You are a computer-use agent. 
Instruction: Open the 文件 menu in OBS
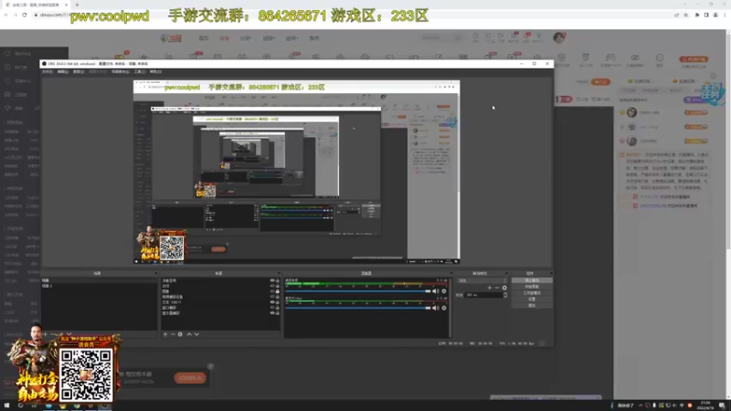(x=48, y=72)
